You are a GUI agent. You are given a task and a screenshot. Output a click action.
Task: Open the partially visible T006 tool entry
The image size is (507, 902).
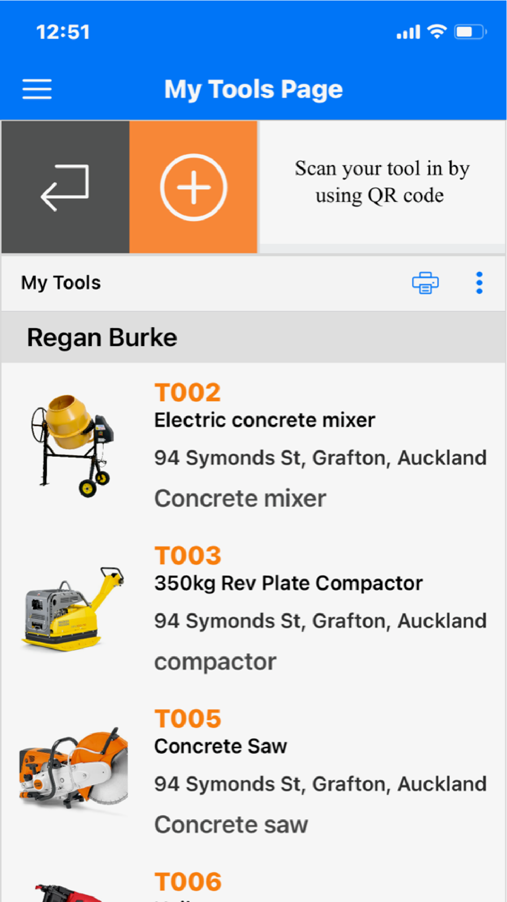click(253, 884)
